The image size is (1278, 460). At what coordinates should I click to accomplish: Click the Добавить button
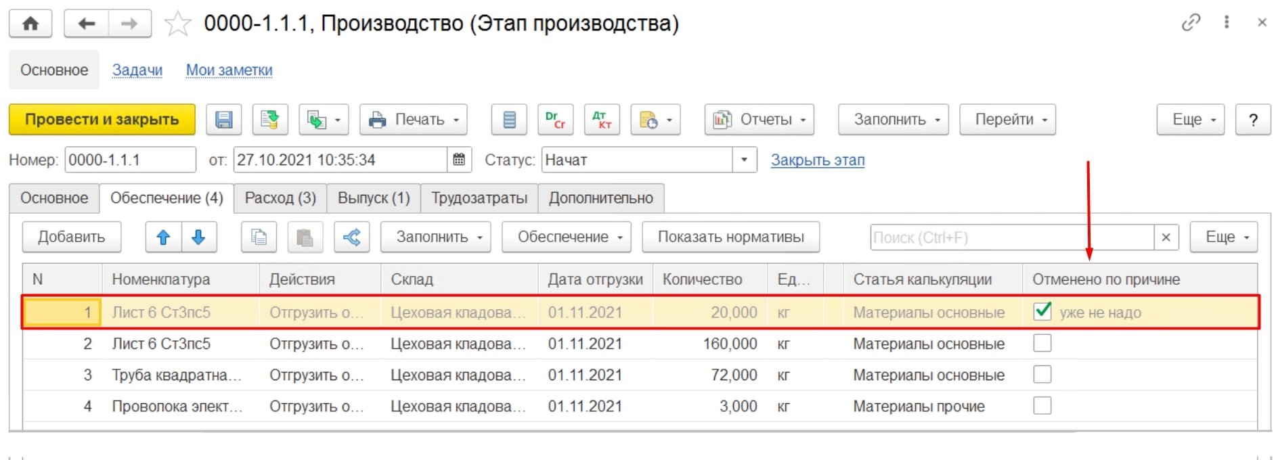click(72, 237)
